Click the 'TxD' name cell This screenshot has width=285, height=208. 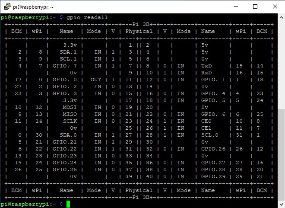[x=206, y=66]
